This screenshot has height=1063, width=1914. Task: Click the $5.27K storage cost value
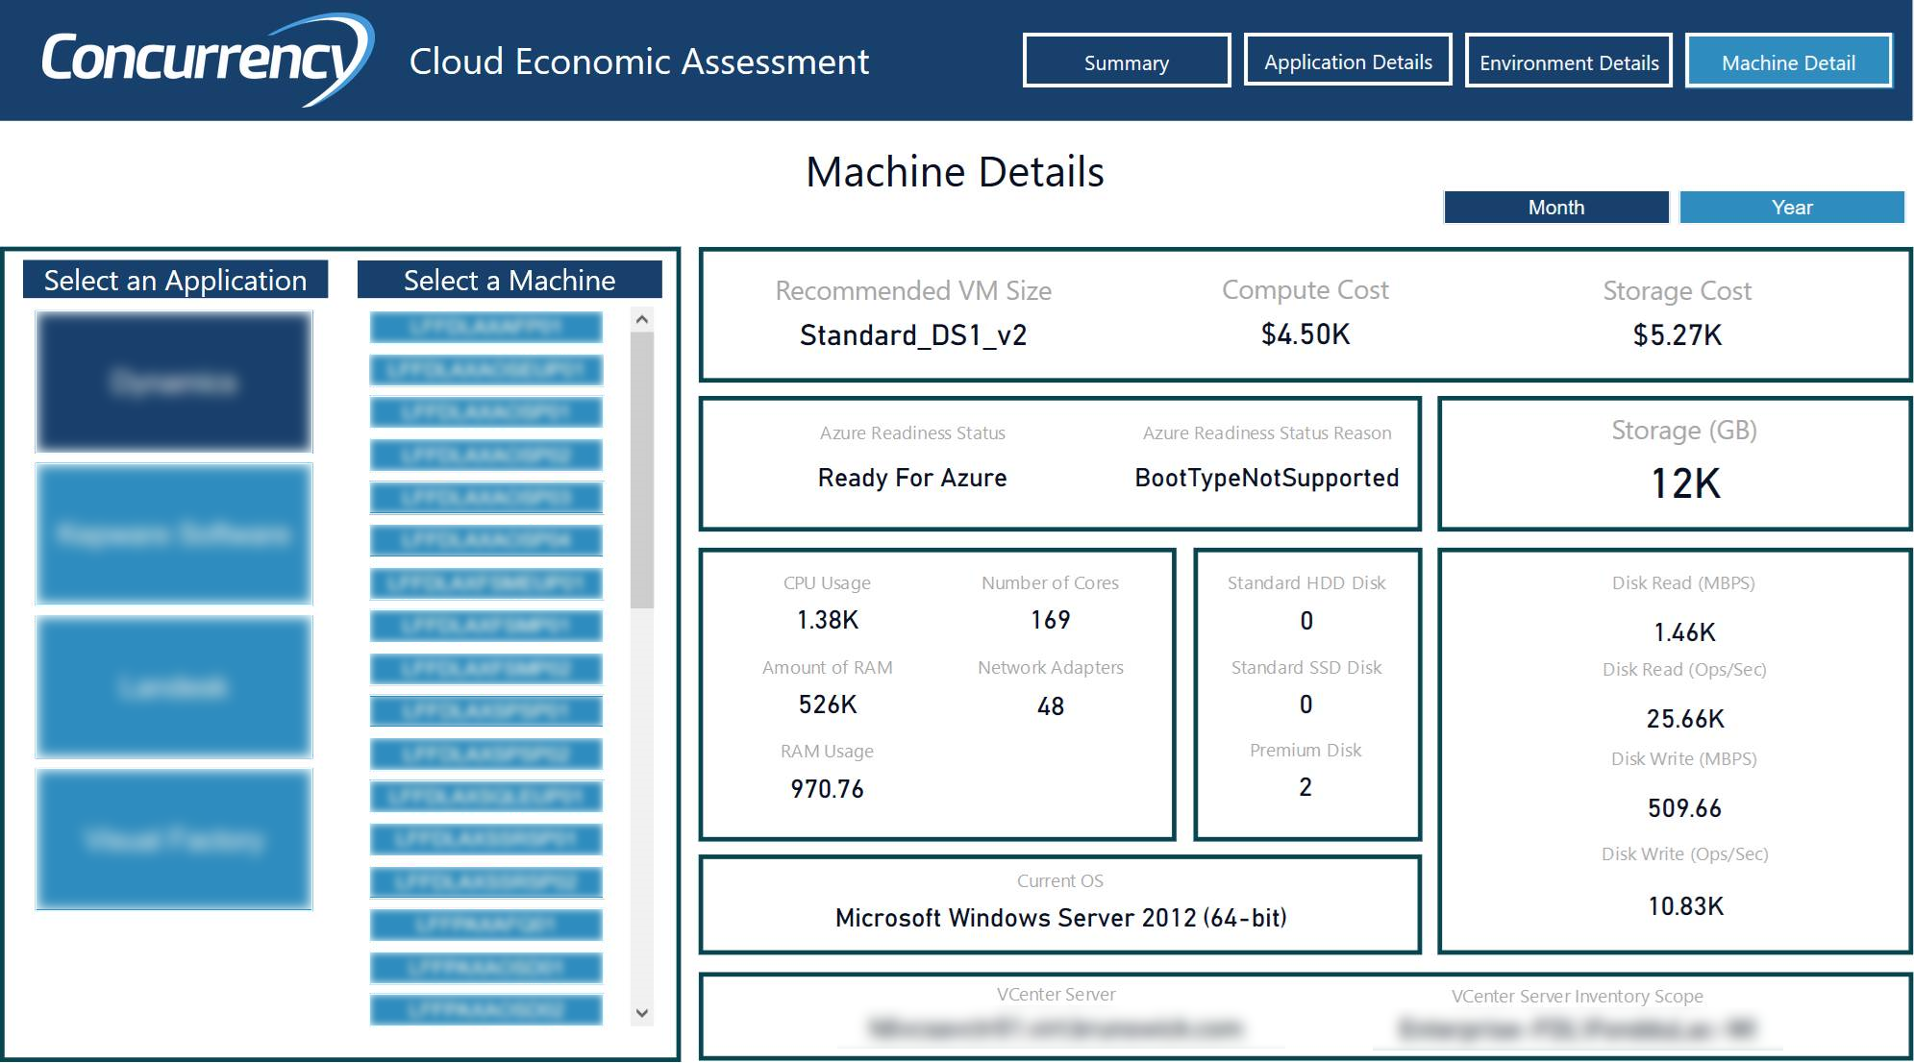[1678, 335]
